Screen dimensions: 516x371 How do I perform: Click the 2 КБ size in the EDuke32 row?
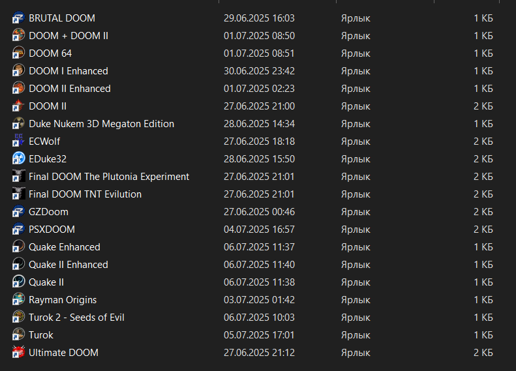483,159
